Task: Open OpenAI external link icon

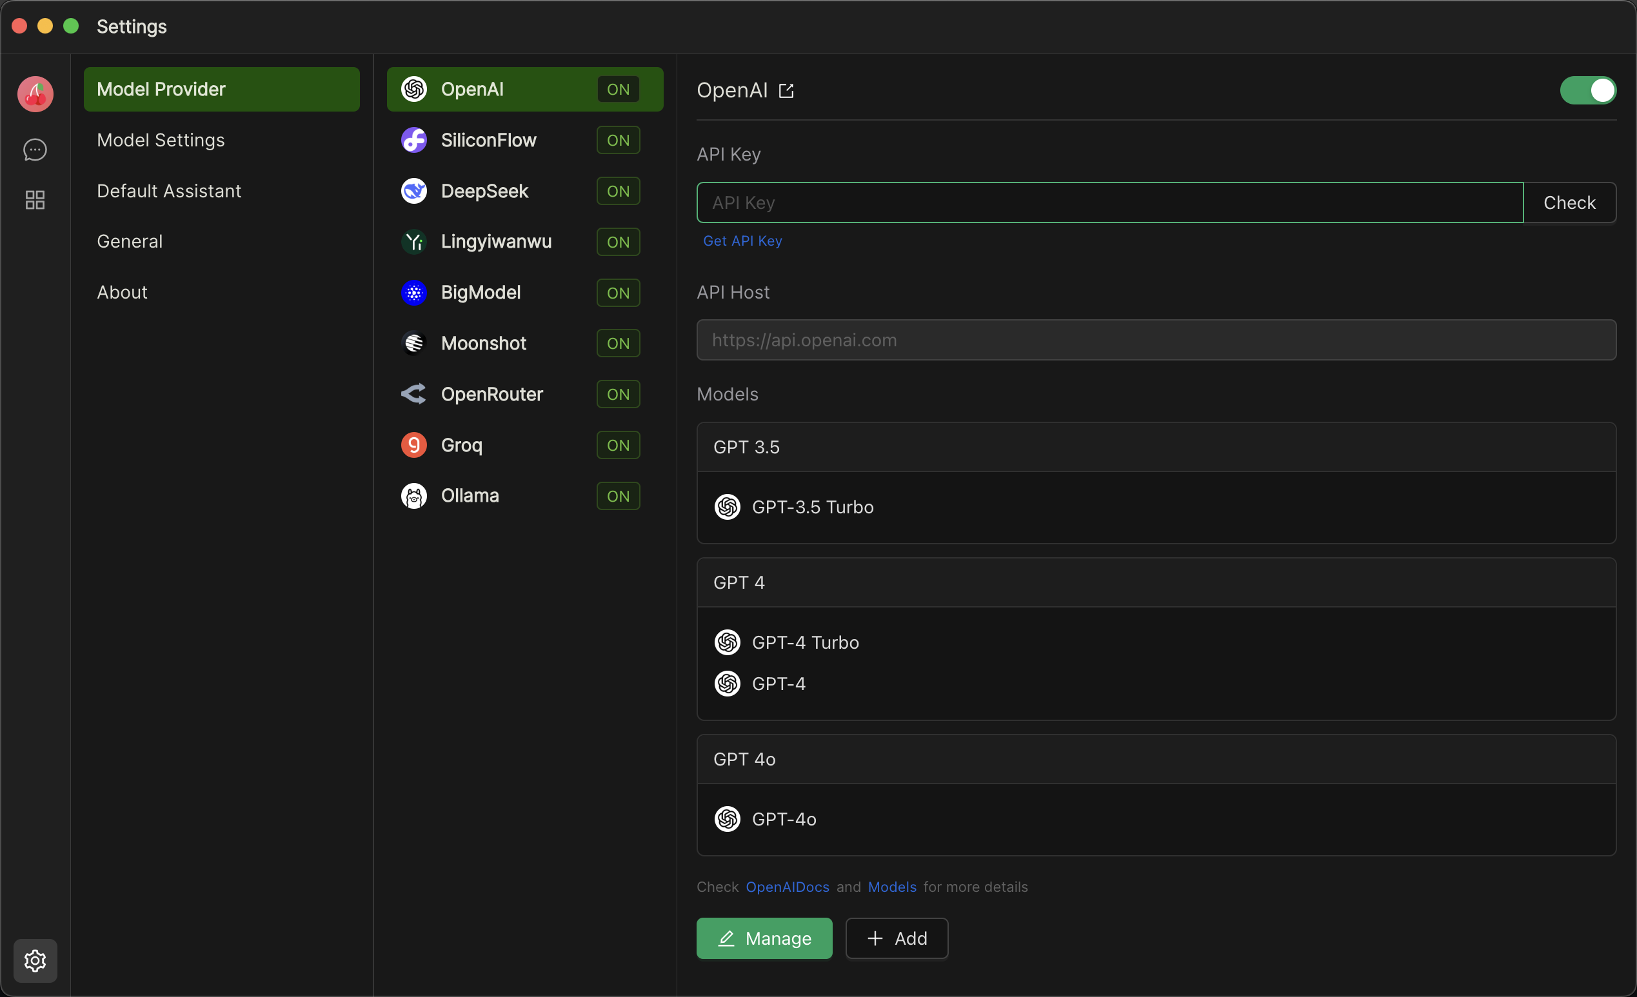Action: pyautogui.click(x=786, y=90)
